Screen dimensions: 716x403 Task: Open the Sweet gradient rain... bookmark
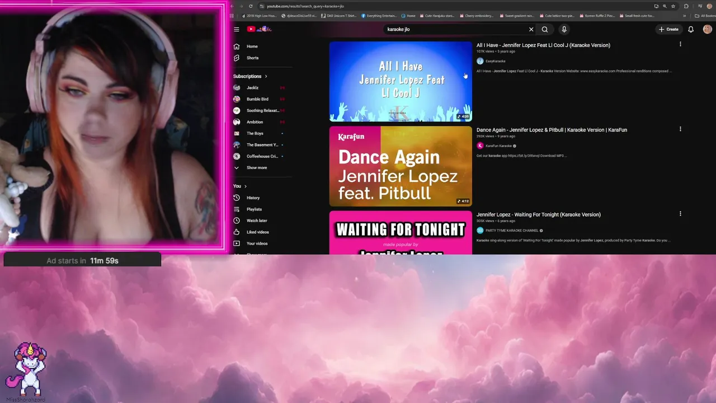point(517,16)
